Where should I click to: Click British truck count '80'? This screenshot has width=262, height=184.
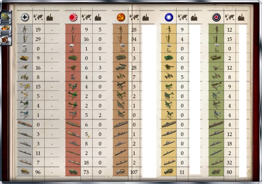click(x=230, y=172)
